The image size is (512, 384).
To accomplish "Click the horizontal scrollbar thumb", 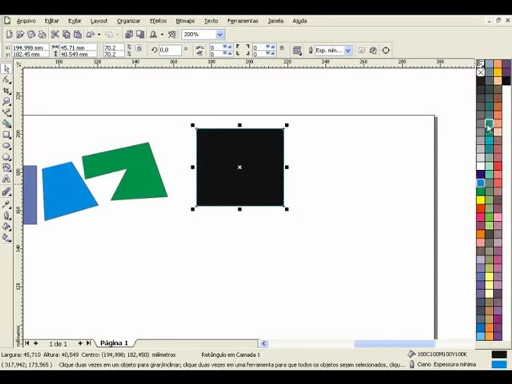I will point(395,343).
